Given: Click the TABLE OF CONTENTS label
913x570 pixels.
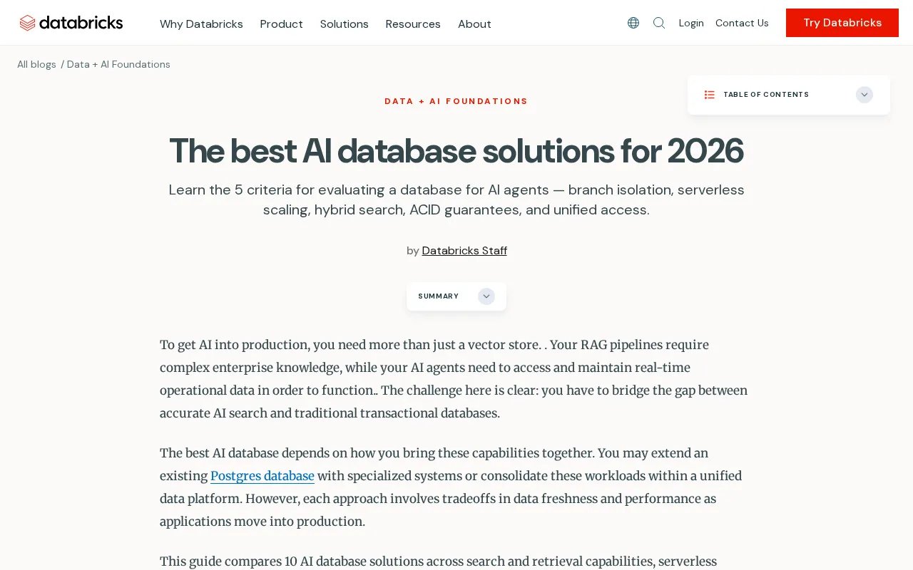Looking at the screenshot, I should click(766, 95).
